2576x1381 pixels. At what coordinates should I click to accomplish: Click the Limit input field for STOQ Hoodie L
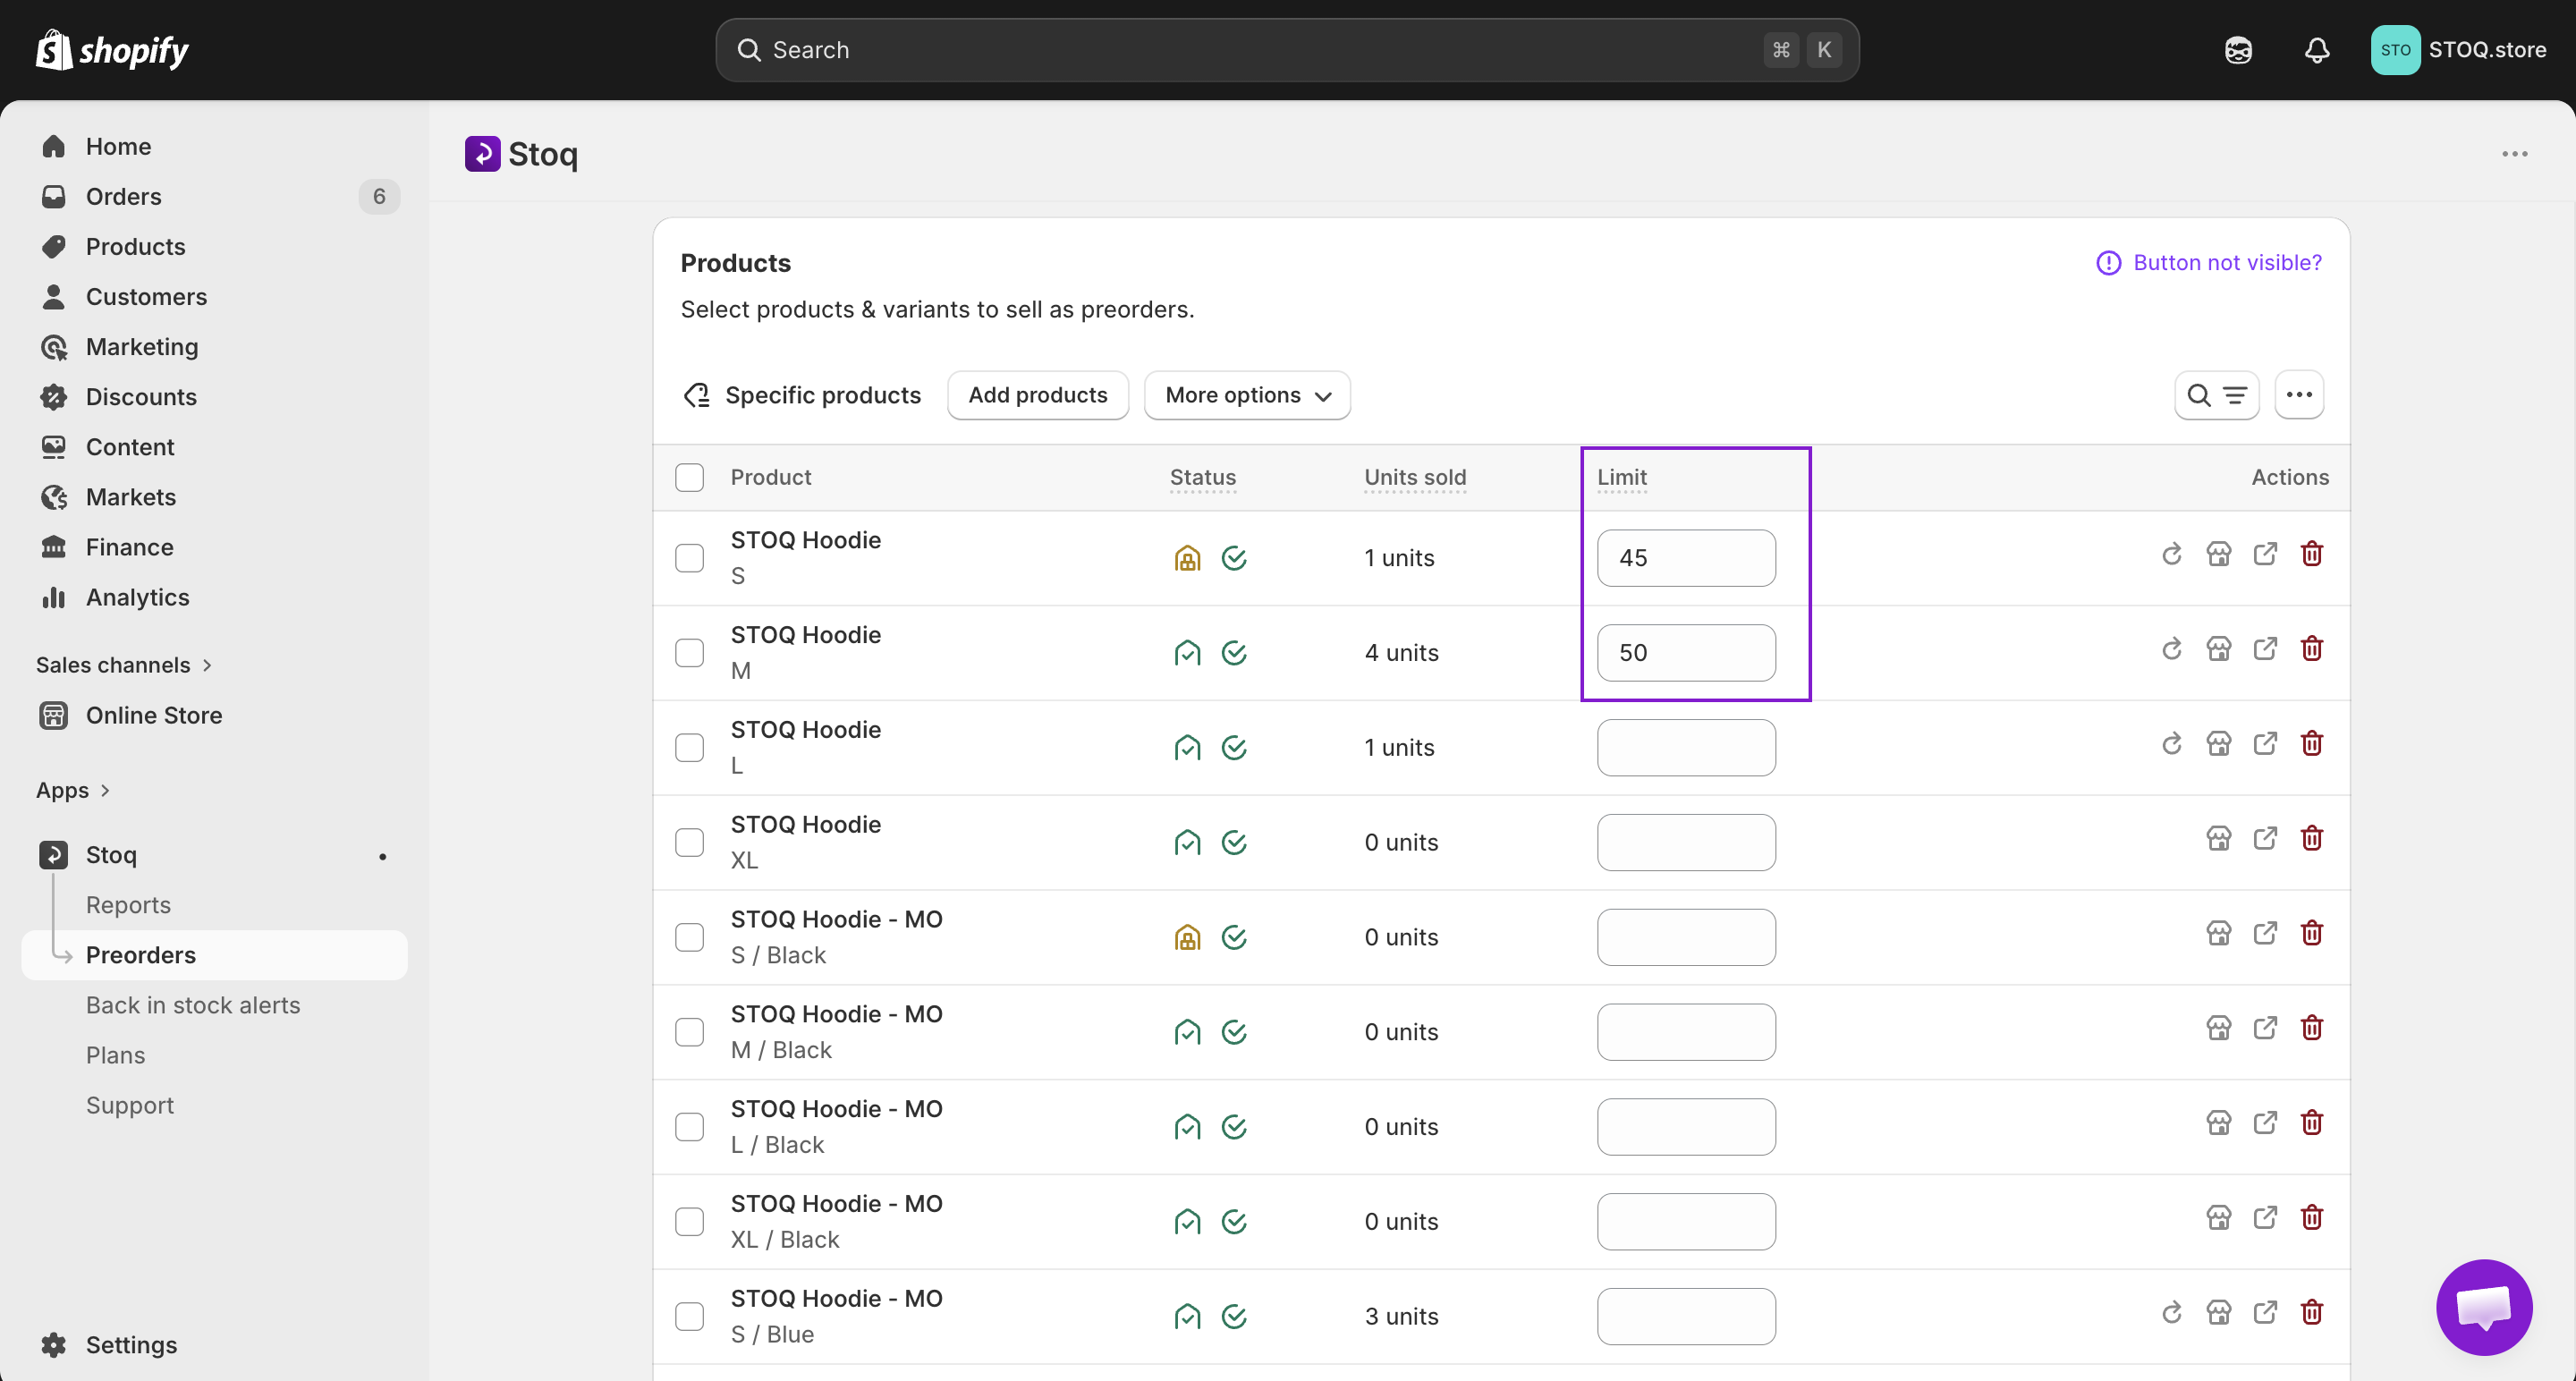point(1685,747)
